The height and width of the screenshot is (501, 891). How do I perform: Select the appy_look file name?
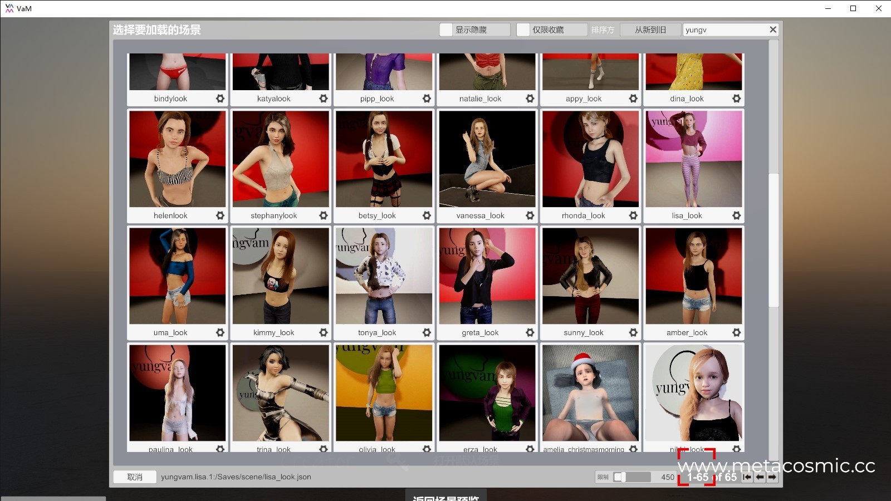coord(583,99)
